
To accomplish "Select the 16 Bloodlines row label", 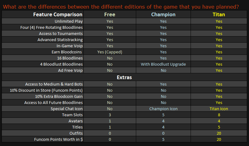I will pyautogui.click(x=70, y=58).
